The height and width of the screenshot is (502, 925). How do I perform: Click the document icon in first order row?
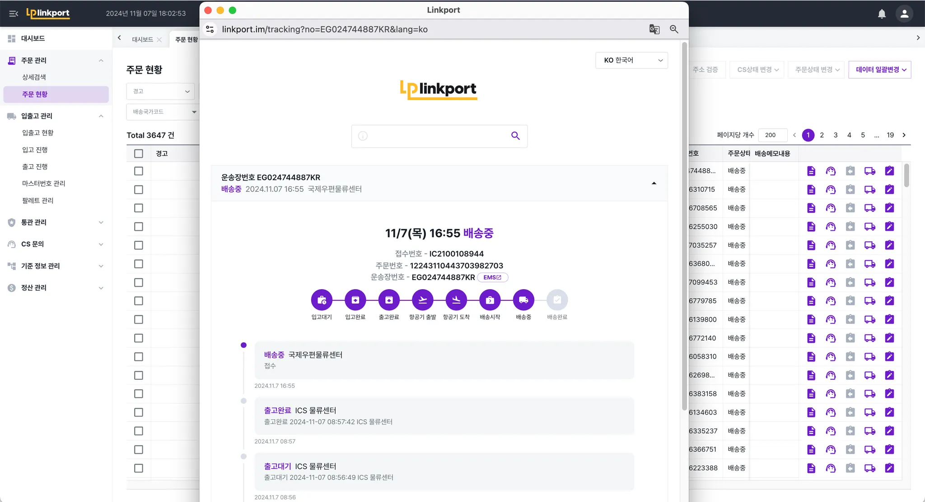(811, 171)
